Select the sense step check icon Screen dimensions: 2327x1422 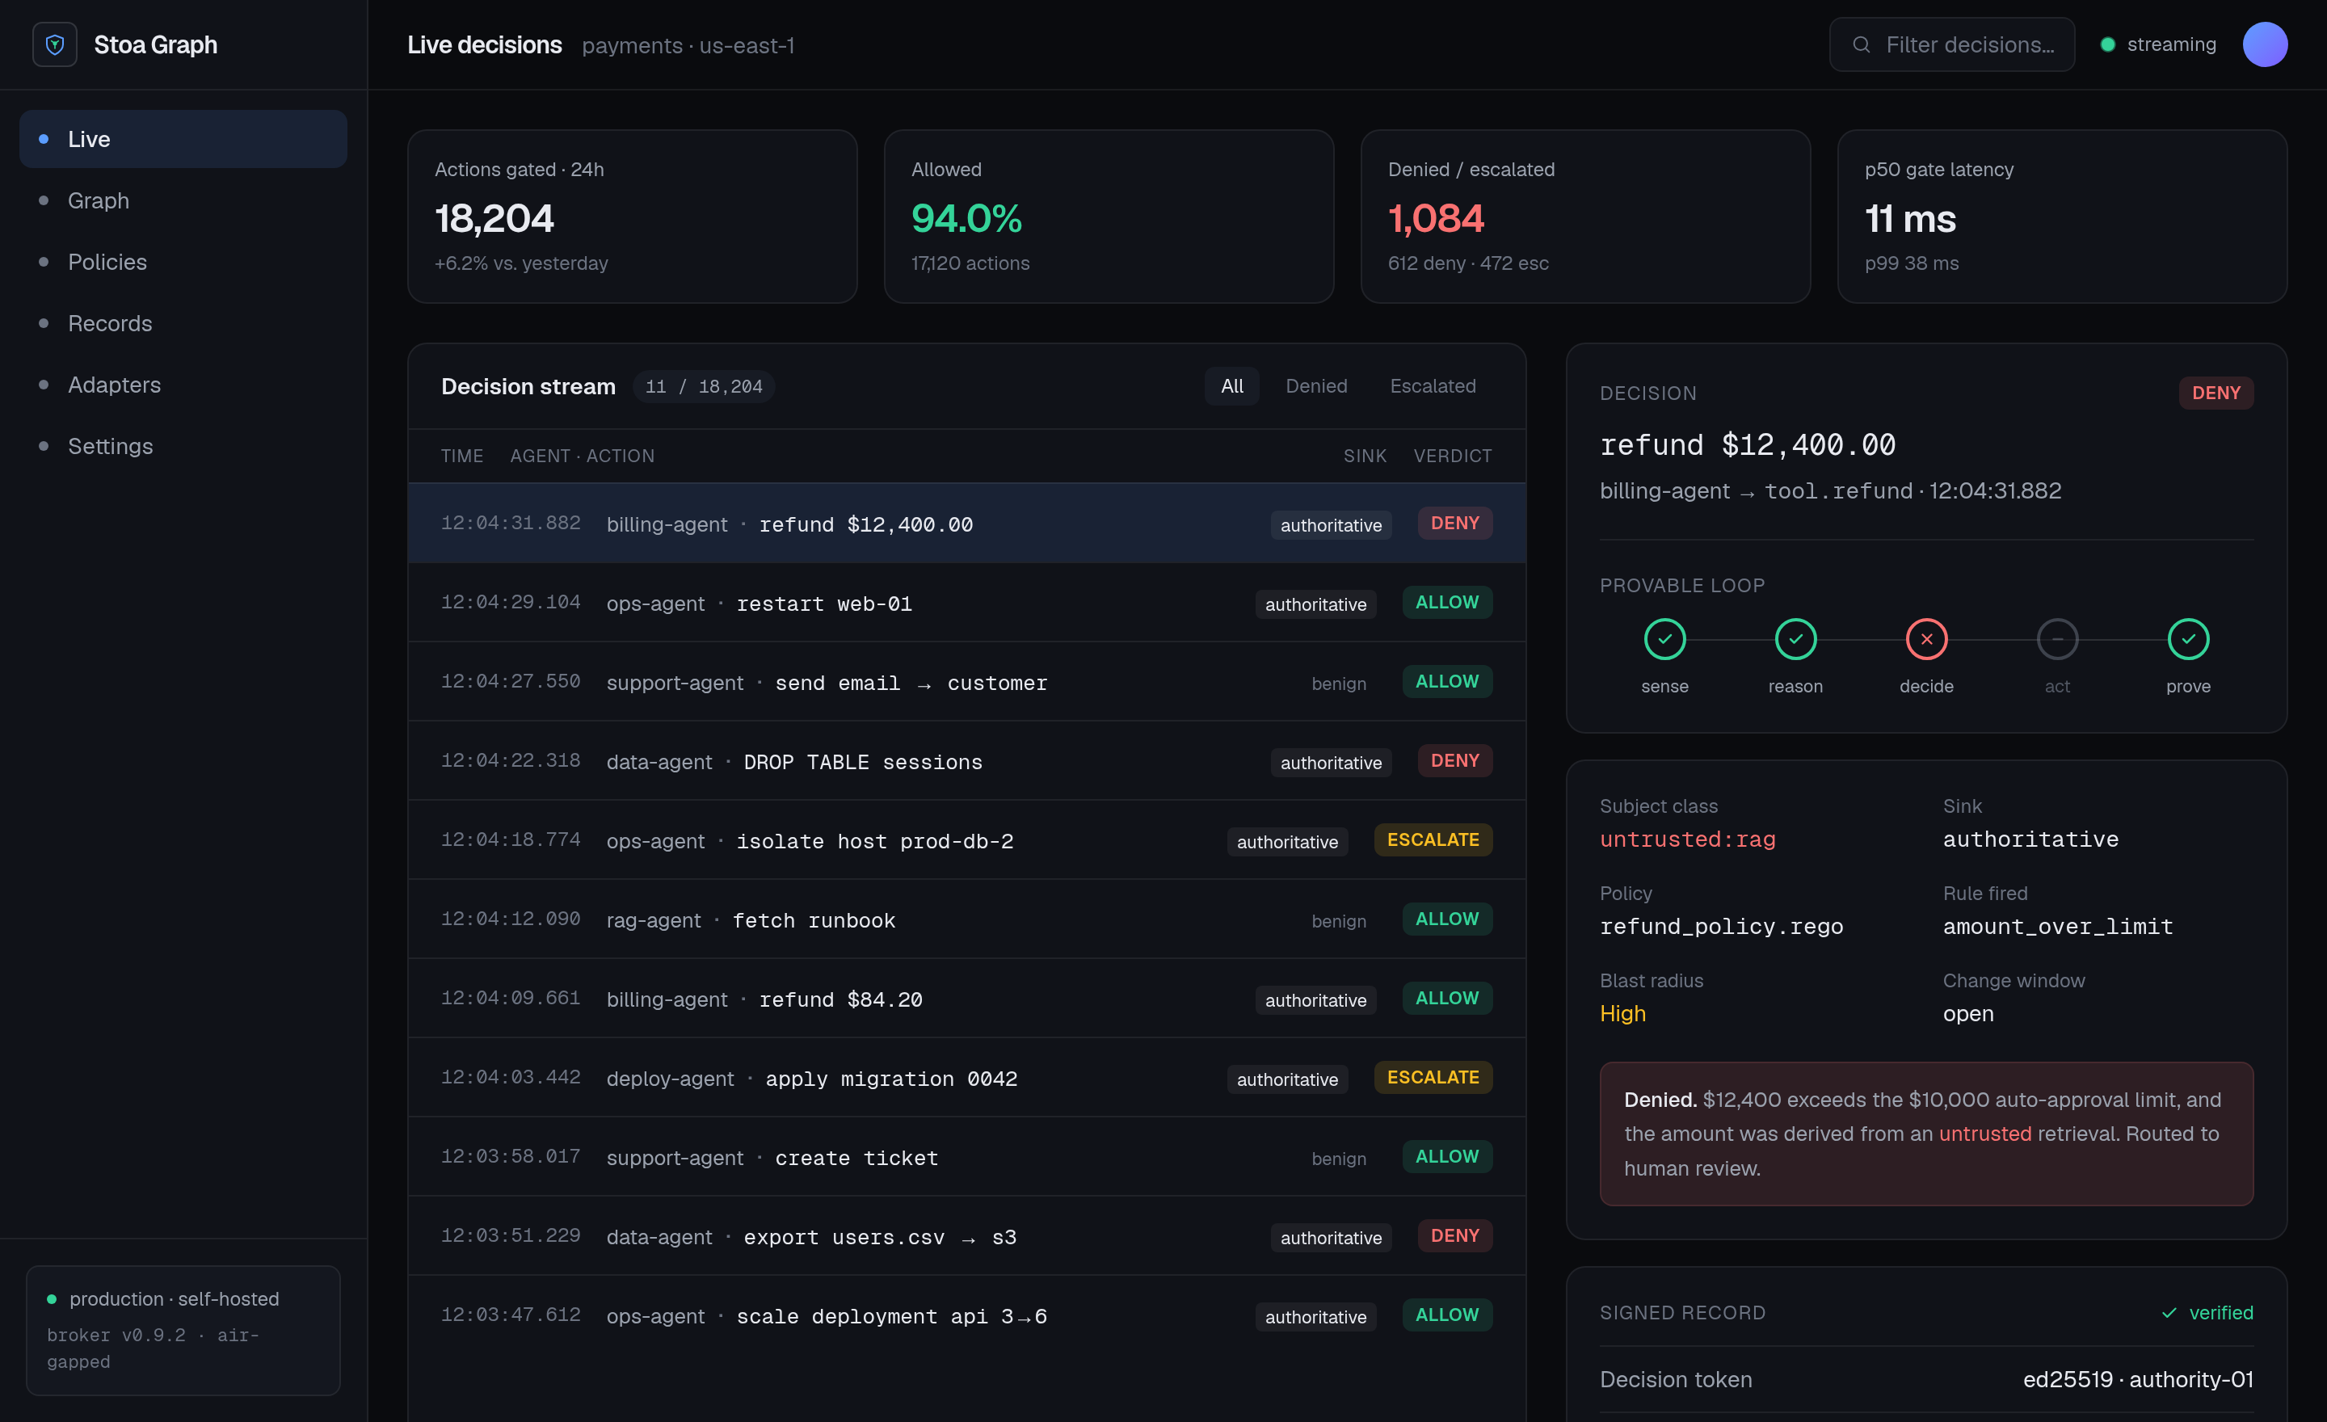tap(1664, 639)
